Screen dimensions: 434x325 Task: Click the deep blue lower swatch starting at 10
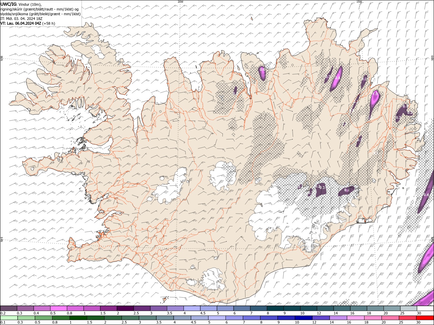tap(304, 318)
